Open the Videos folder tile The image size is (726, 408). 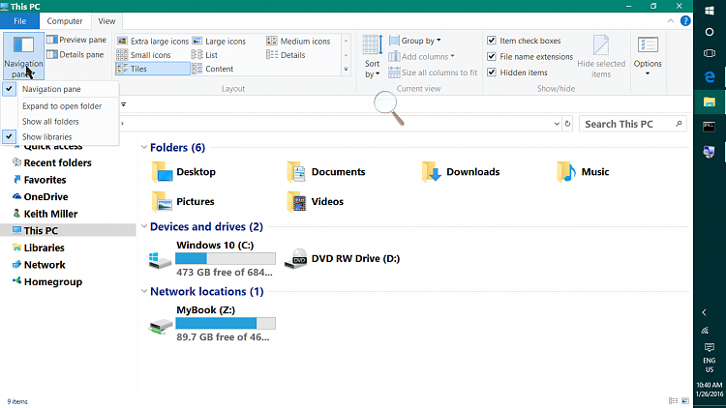315,202
